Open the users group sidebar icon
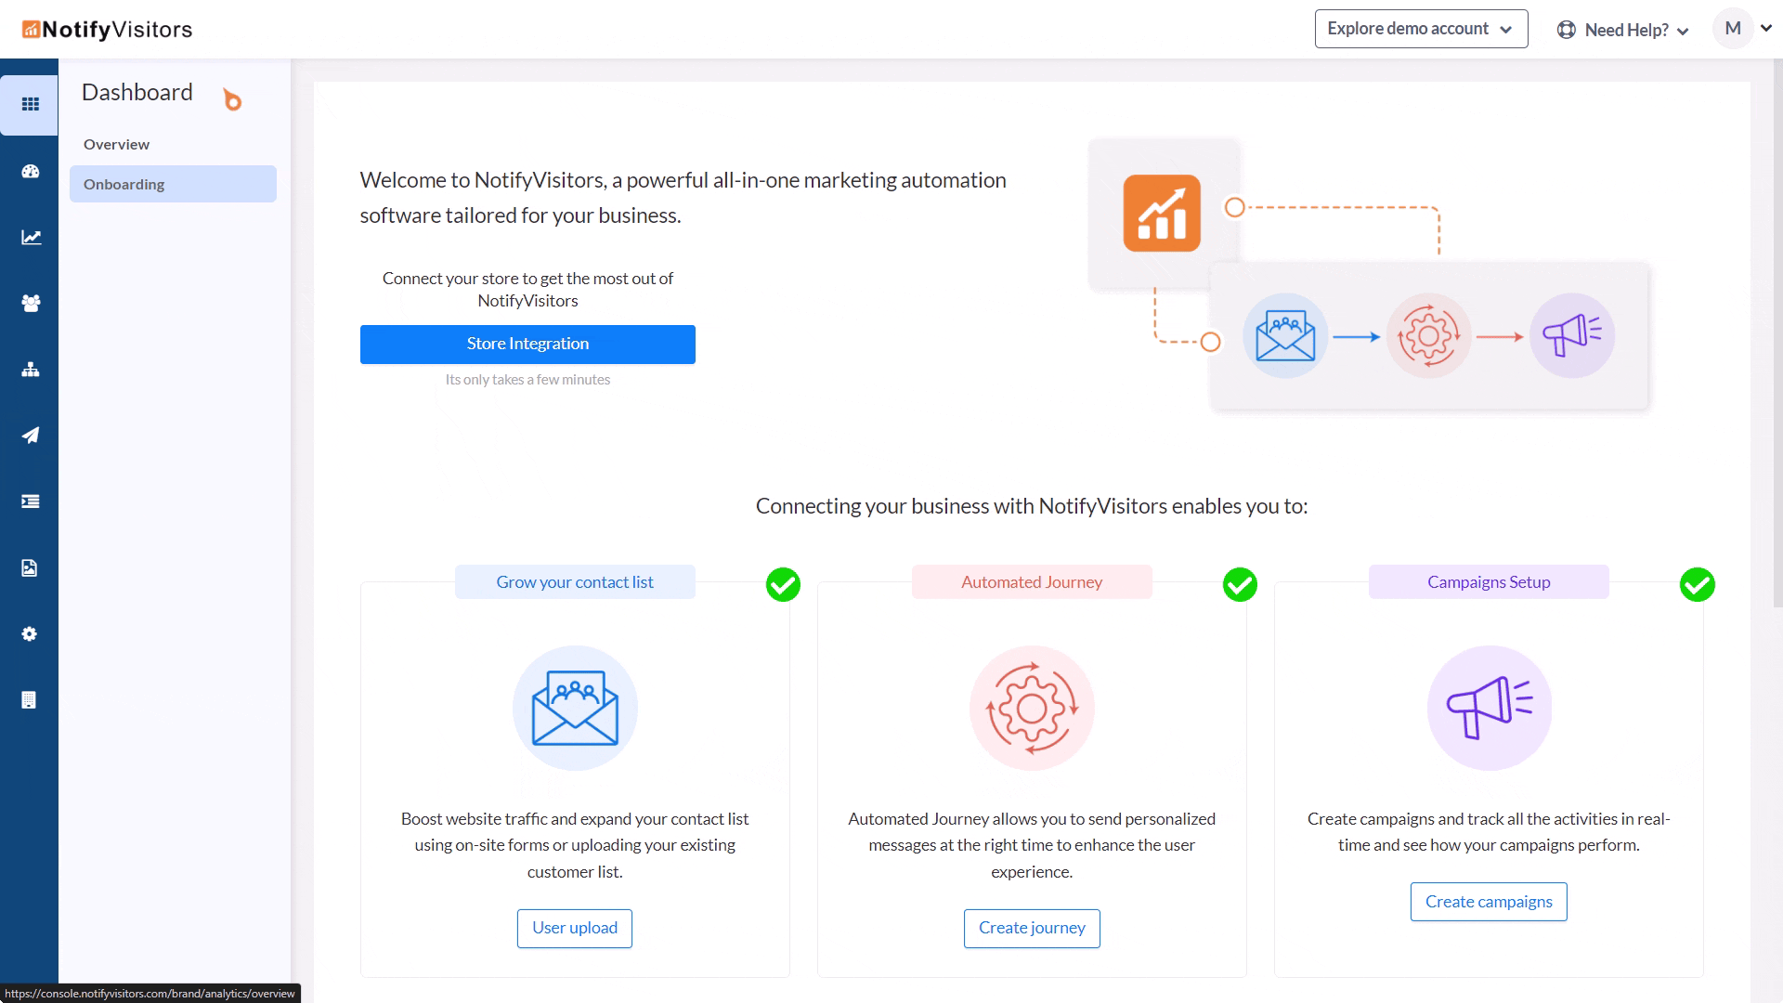The image size is (1783, 1003). pos(30,304)
